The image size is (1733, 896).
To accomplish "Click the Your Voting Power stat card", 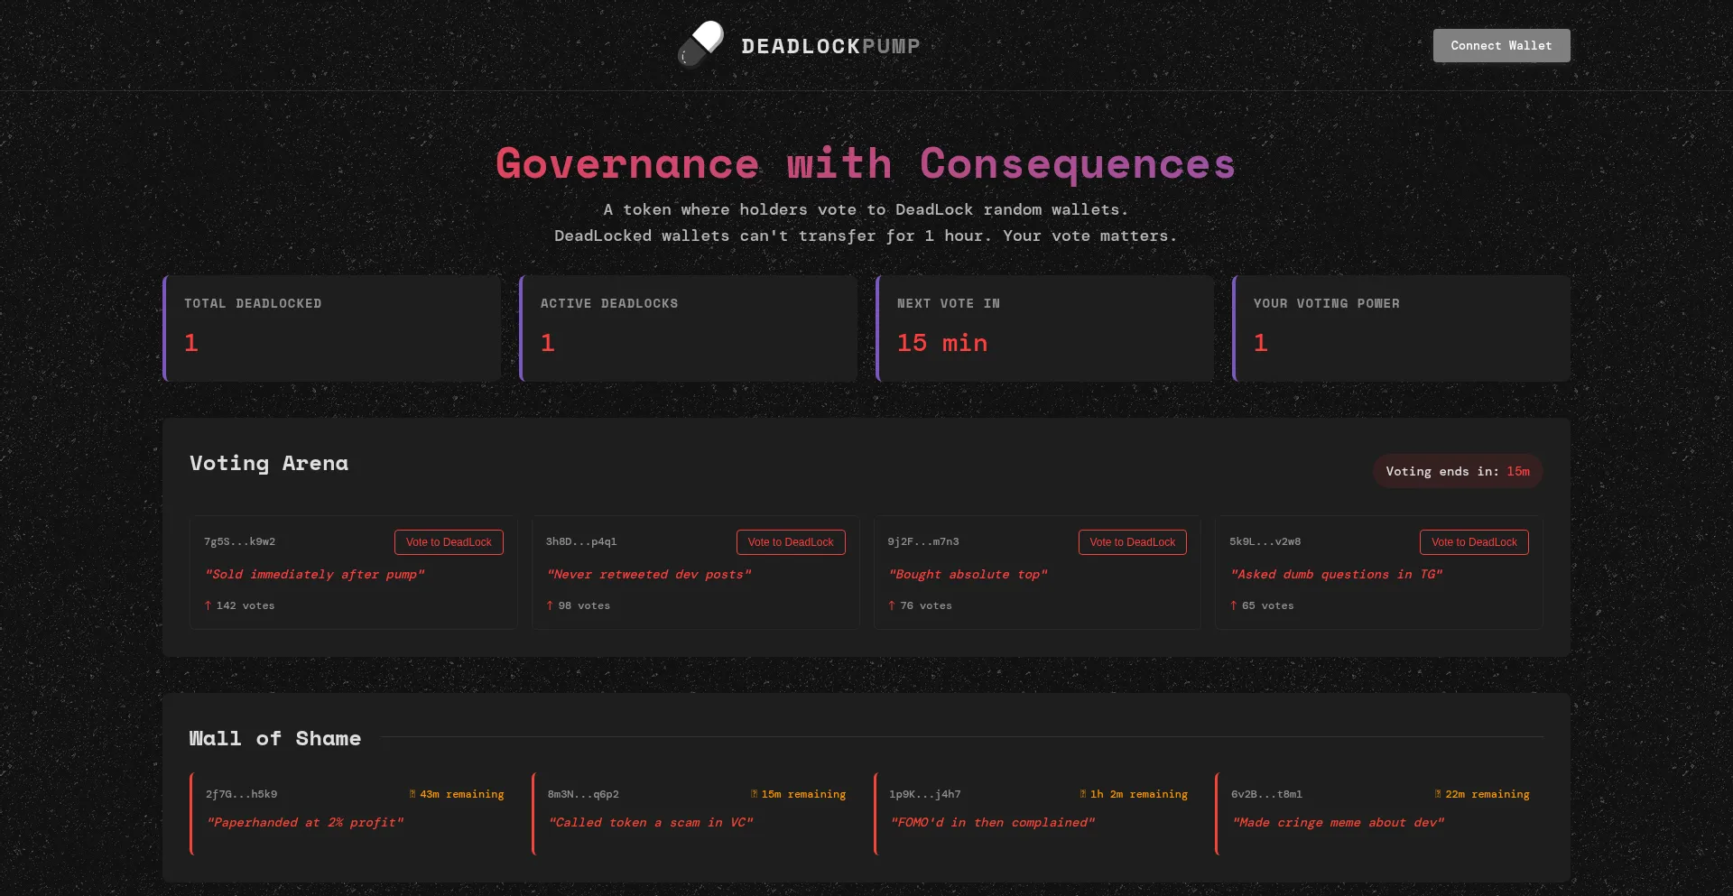I will 1402,328.
